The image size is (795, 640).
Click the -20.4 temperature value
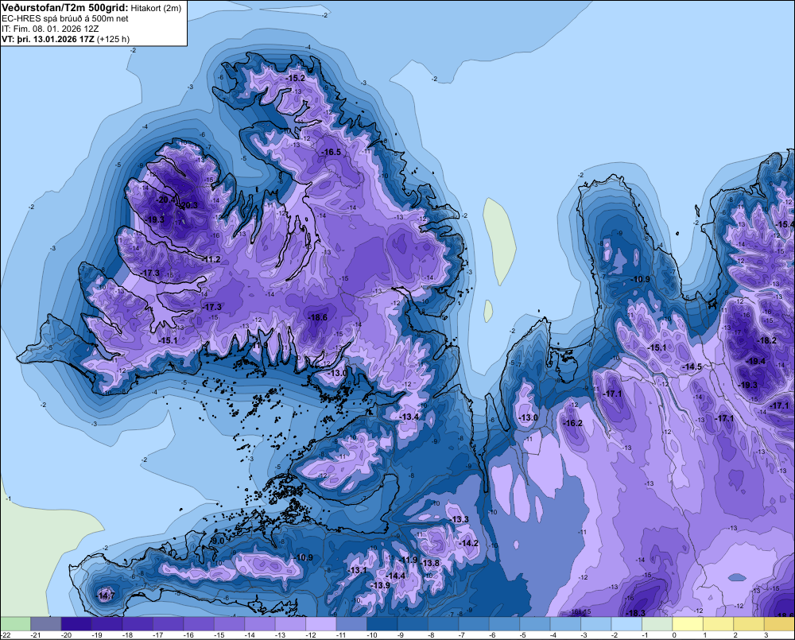pyautogui.click(x=166, y=200)
